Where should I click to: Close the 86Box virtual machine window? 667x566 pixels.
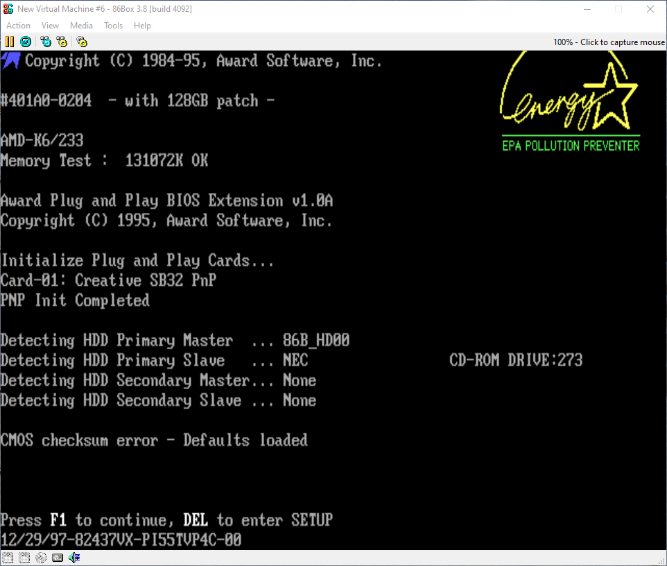(650, 9)
